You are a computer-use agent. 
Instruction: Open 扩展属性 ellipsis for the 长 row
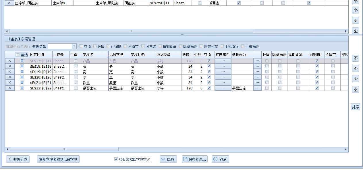coord(223,66)
